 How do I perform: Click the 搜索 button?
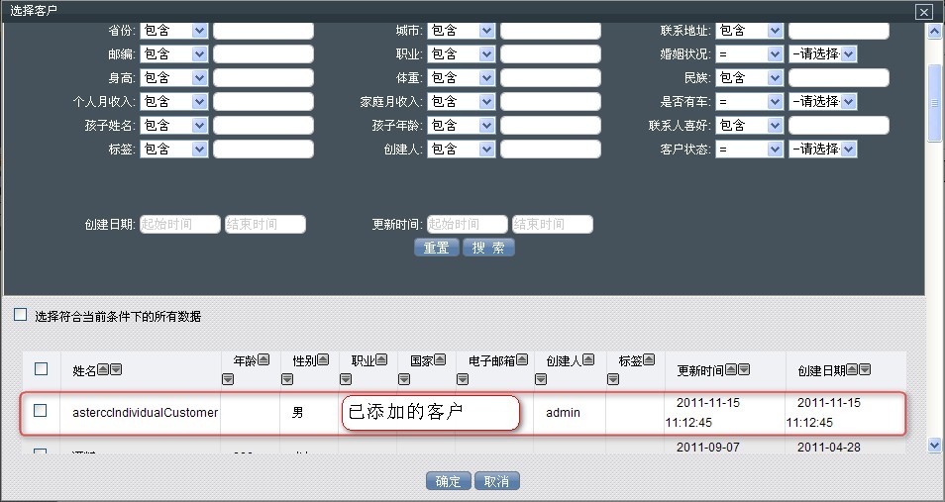click(x=488, y=248)
